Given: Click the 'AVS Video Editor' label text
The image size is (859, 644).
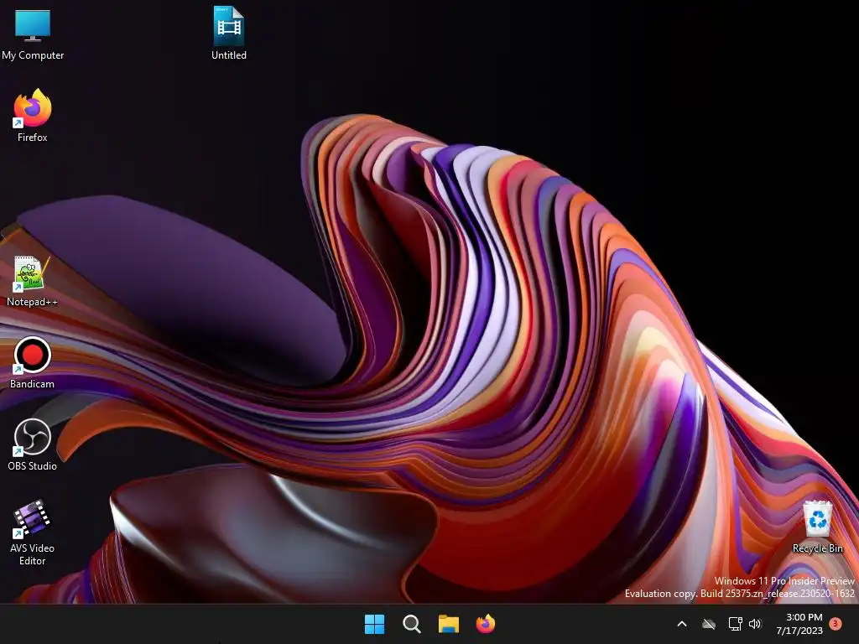Looking at the screenshot, I should coord(33,554).
